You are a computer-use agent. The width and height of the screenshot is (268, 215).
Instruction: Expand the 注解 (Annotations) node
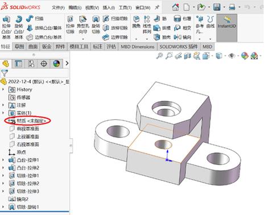click(3, 105)
